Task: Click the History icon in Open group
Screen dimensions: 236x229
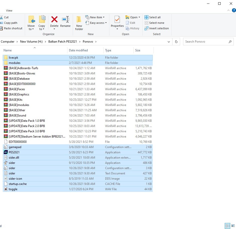Action: pos(132,28)
